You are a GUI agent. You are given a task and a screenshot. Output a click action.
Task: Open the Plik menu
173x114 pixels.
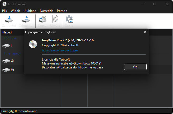[x=5, y=11]
